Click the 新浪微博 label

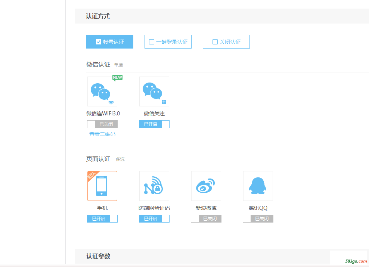click(206, 208)
